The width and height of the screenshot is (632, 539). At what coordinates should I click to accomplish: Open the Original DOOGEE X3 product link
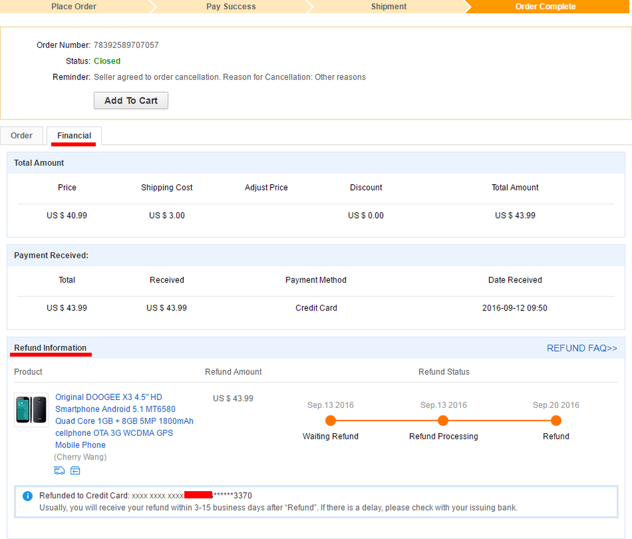[124, 421]
